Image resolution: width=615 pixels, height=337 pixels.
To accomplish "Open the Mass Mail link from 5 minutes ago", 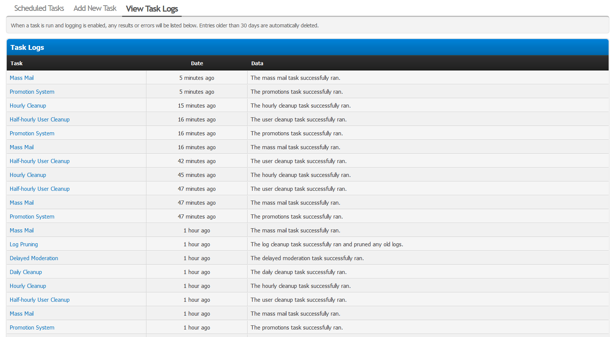I will pyautogui.click(x=22, y=78).
